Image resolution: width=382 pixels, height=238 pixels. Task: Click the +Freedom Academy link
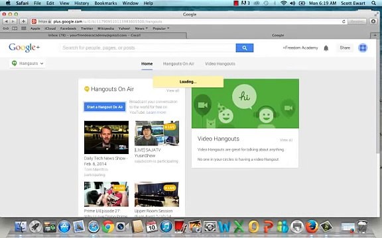point(300,48)
